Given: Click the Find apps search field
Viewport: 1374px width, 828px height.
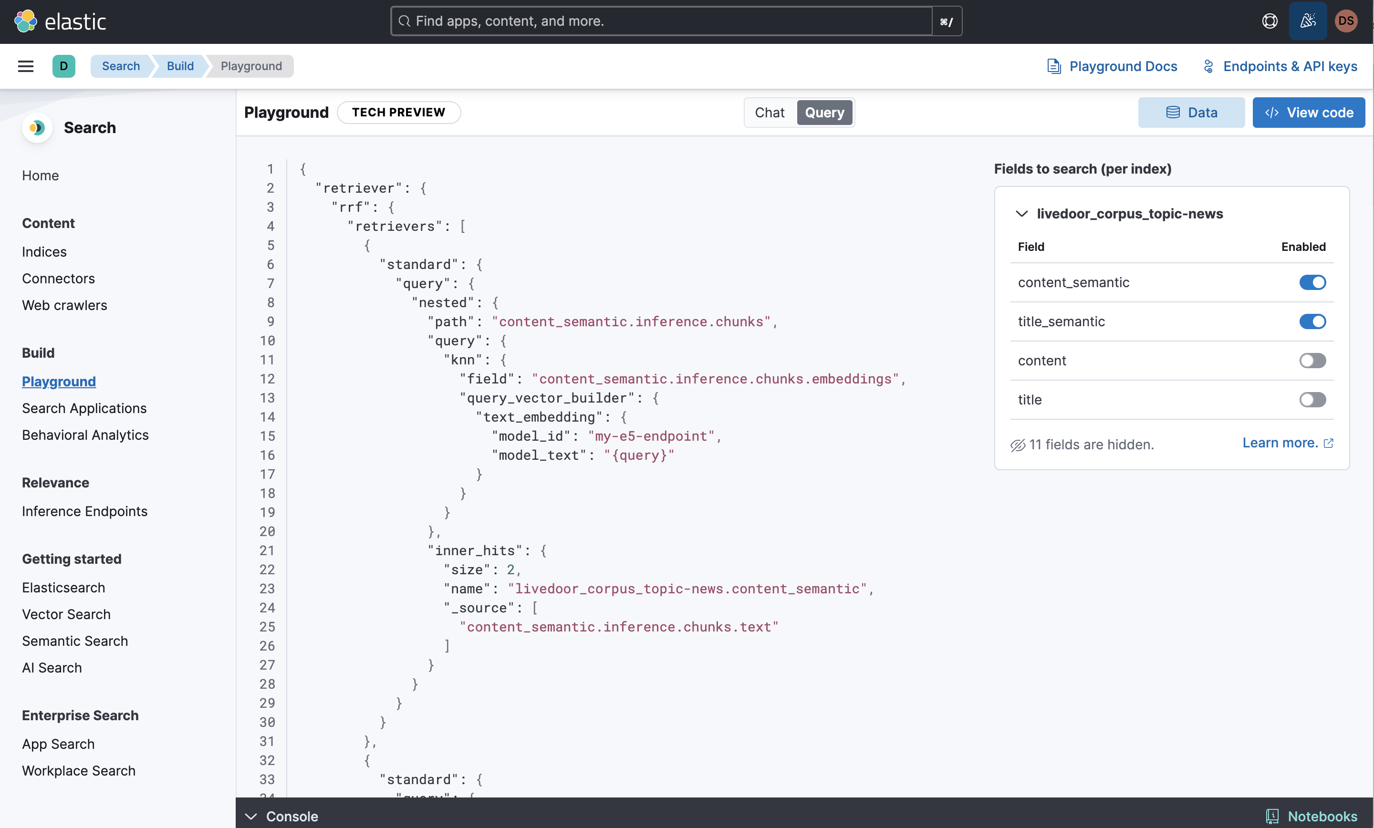Looking at the screenshot, I should click(x=661, y=21).
